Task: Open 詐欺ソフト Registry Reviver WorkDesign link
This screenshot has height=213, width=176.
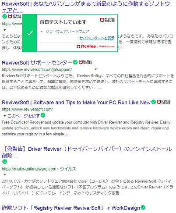Action: pos(71,208)
